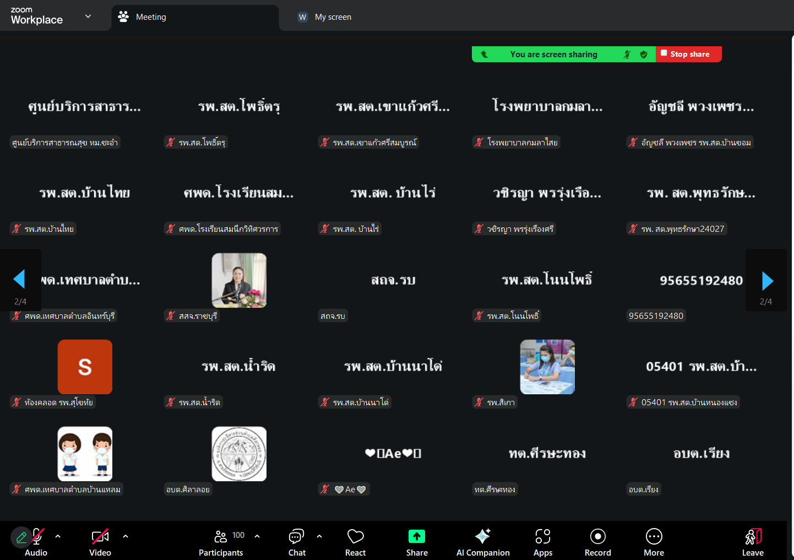The image size is (794, 560).
Task: Unmute microphone with the Audio button
Action: click(x=37, y=536)
